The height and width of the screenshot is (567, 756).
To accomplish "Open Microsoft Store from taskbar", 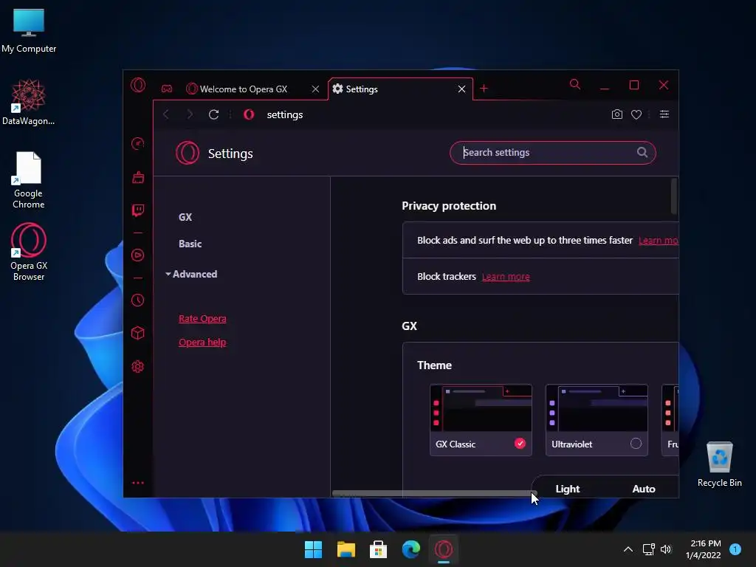I will point(379,549).
